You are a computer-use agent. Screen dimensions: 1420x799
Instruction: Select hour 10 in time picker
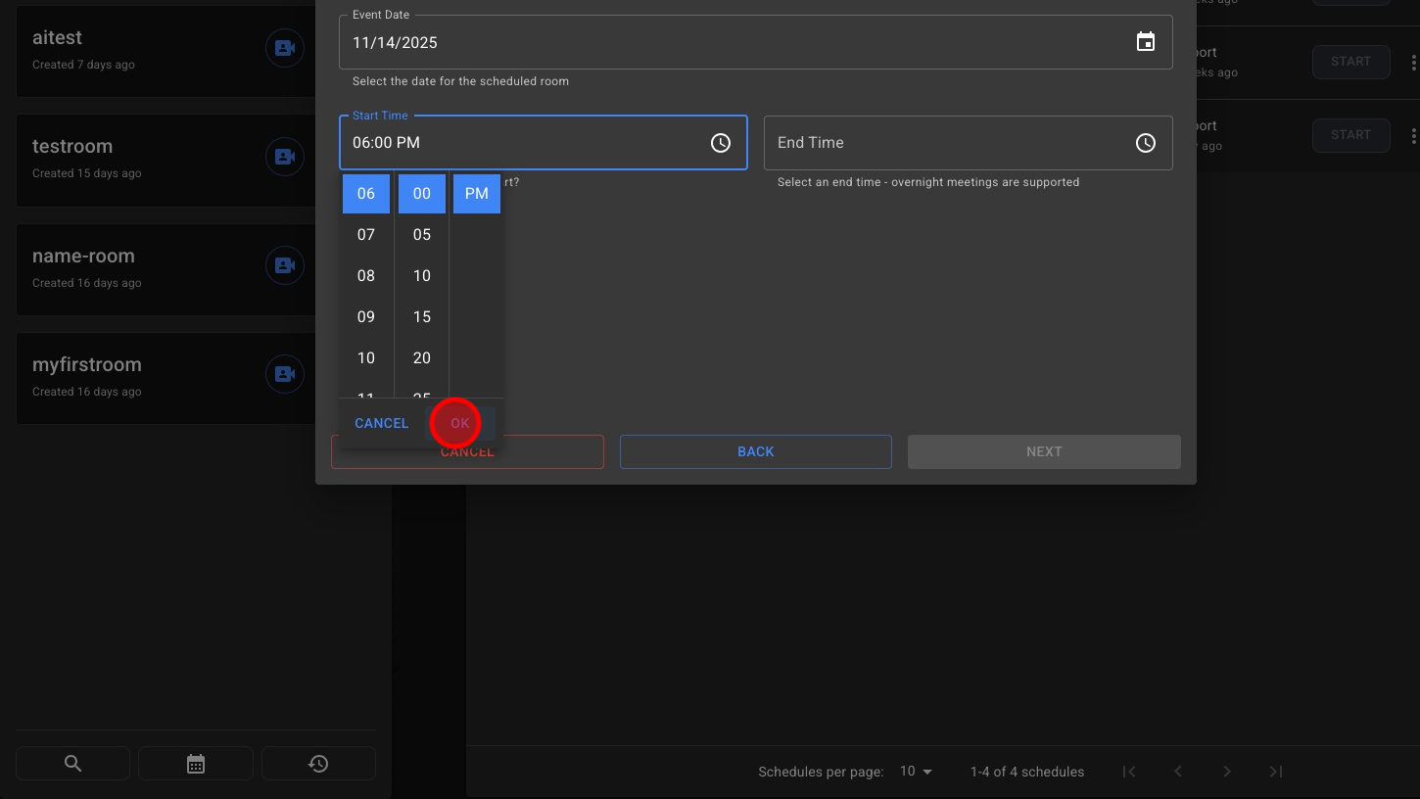(x=366, y=358)
